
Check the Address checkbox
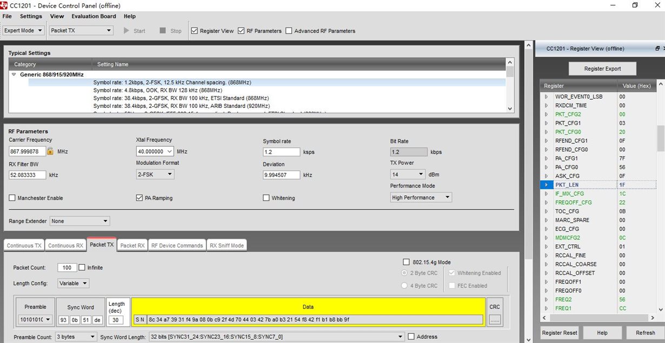[411, 337]
